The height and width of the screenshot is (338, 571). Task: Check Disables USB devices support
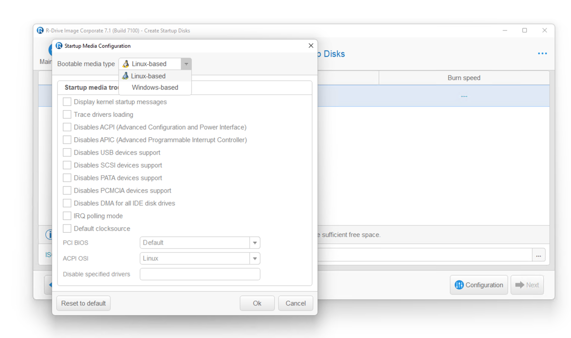tap(67, 153)
